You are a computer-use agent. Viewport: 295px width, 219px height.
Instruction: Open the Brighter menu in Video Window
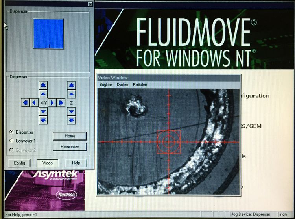coord(106,85)
